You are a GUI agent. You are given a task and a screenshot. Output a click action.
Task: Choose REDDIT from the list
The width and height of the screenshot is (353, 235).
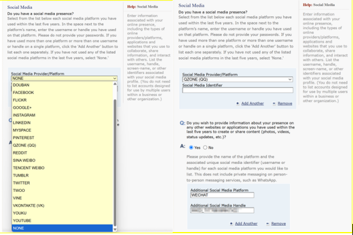click(62, 153)
